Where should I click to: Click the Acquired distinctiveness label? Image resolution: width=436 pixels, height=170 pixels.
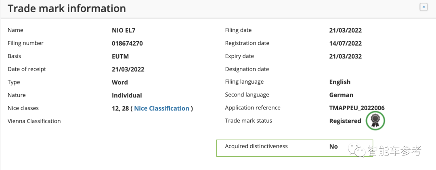coord(256,146)
